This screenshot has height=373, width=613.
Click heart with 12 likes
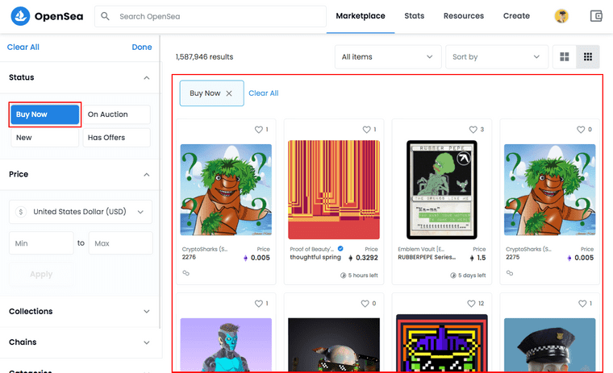[472, 304]
